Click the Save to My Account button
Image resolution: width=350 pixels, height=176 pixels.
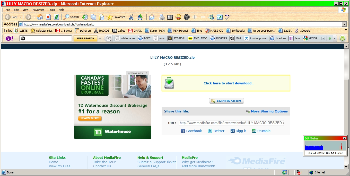pos(226,101)
